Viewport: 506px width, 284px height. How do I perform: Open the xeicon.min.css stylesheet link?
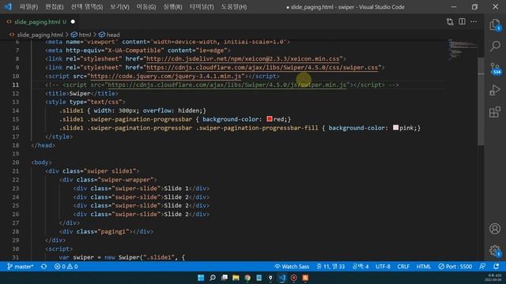click(243, 59)
